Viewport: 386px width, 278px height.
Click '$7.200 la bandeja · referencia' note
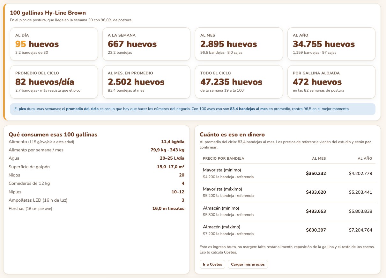228,234
